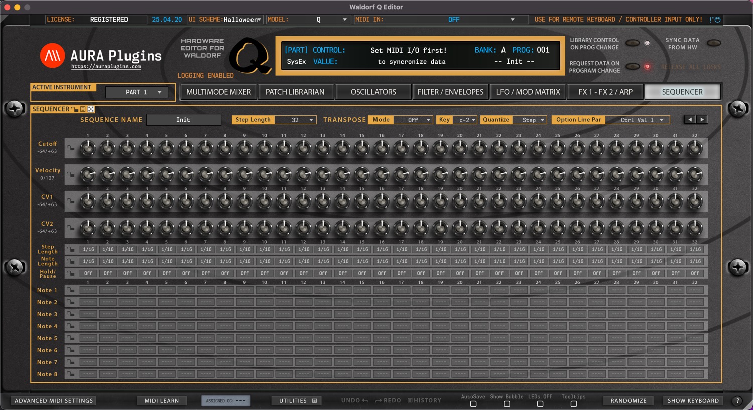Viewport: 753px width, 410px height.
Task: Click the previous arrow beside Option Line Par
Action: [x=690, y=120]
